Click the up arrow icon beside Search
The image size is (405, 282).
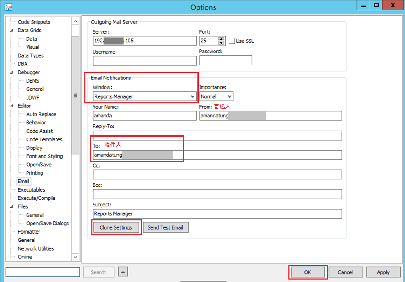[123, 272]
